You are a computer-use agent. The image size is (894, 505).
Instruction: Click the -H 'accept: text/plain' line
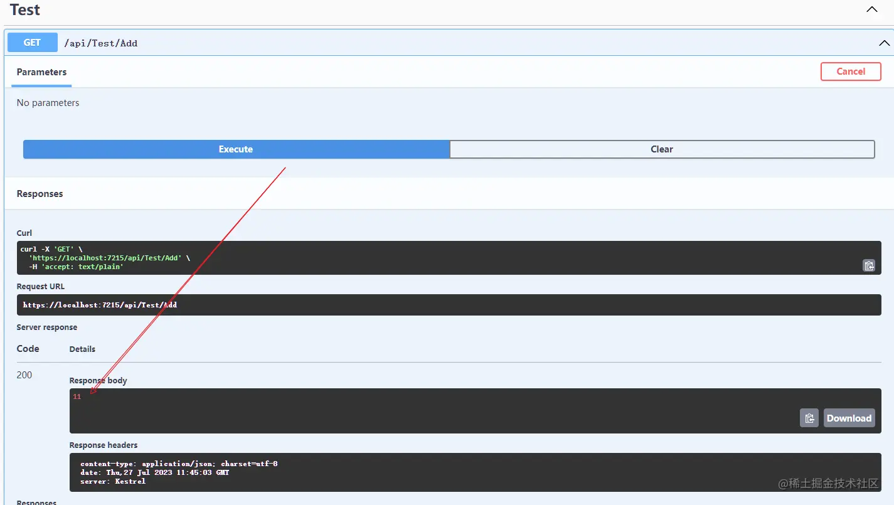pyautogui.click(x=76, y=267)
